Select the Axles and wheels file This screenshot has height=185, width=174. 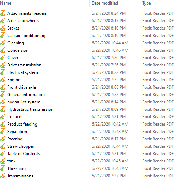pos(23,21)
